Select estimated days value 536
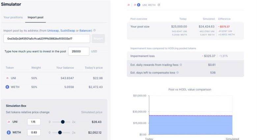Viewport: 257px width, 140px height. coord(213,72)
